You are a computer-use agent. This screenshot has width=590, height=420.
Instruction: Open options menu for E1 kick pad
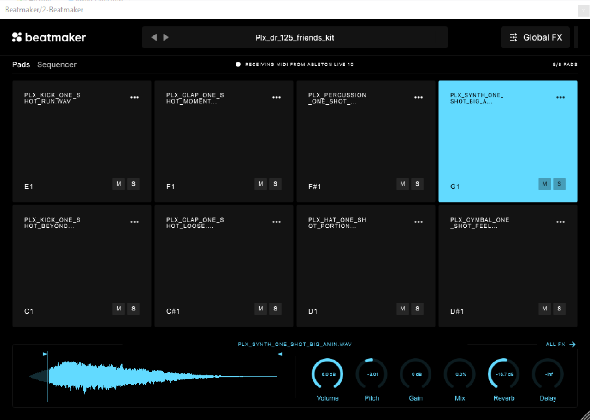135,97
